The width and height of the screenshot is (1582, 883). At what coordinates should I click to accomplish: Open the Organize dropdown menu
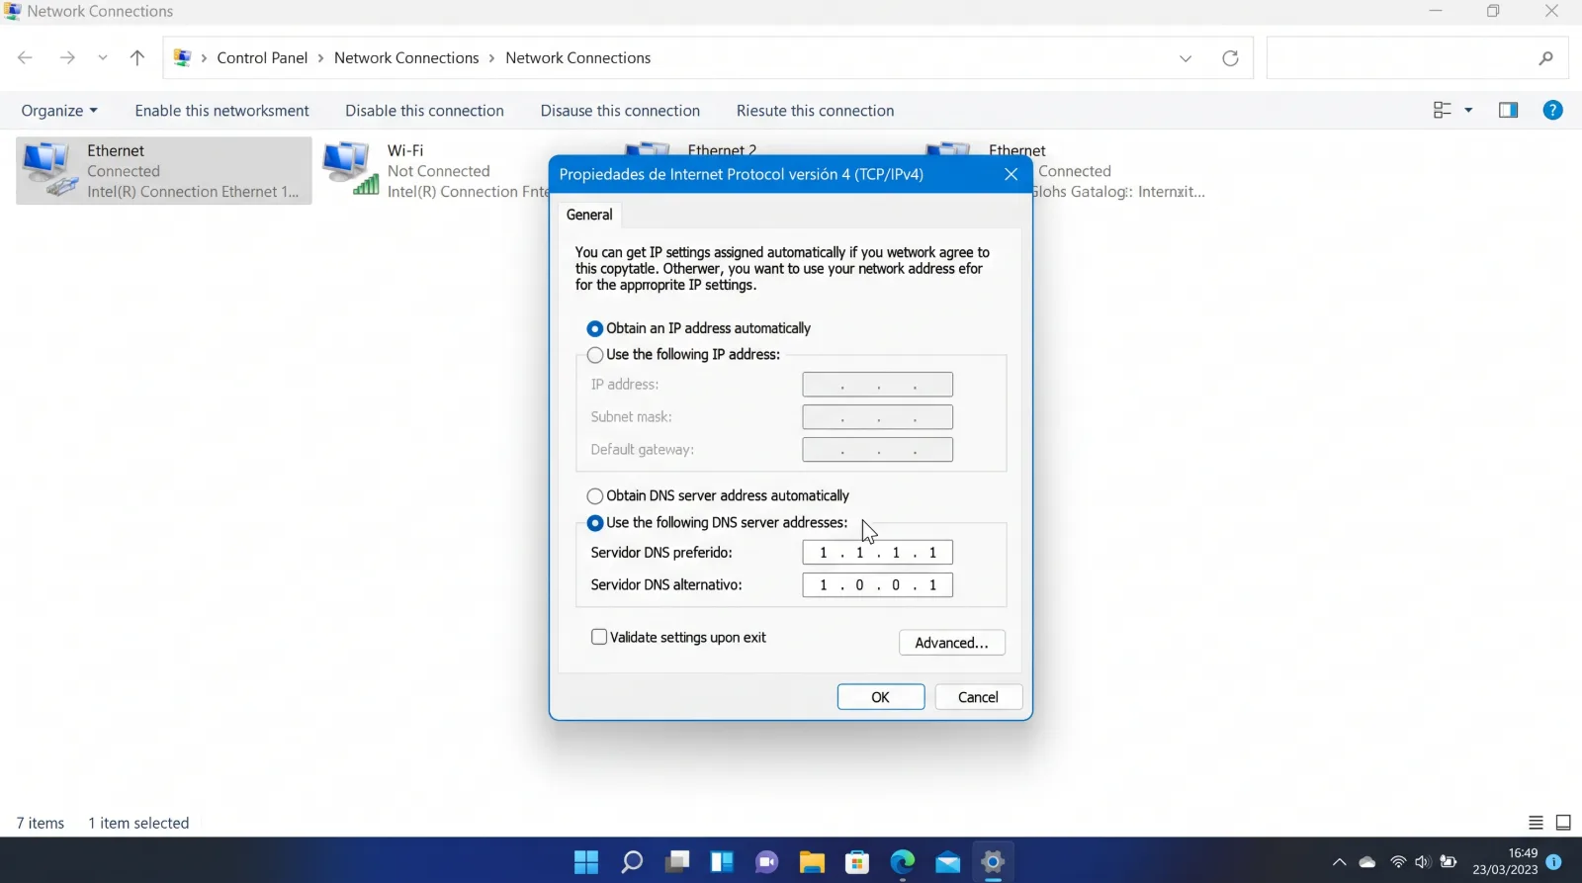[x=59, y=111]
